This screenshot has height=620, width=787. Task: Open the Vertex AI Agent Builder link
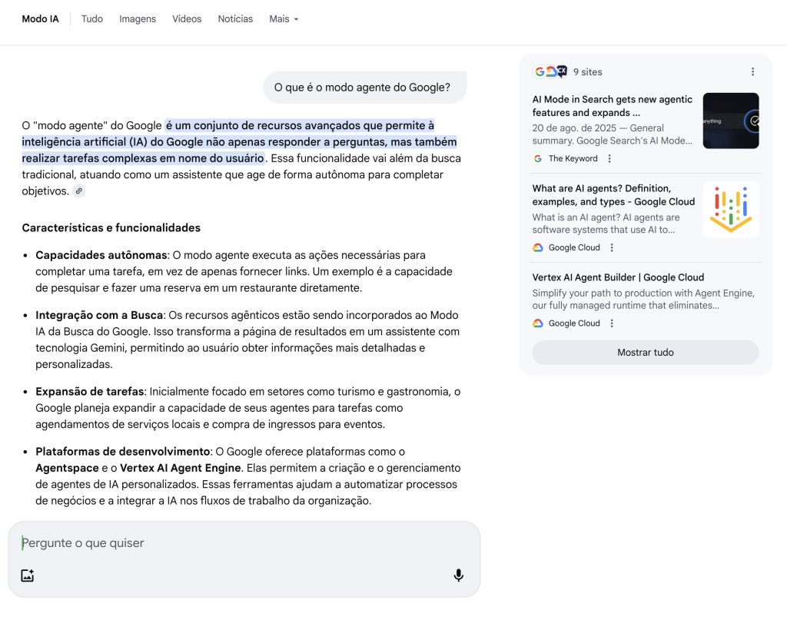pos(618,277)
